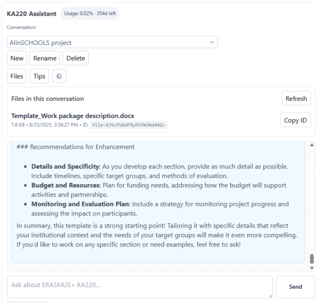Viewport: 317px width, 303px height.
Task: Click the Budget and Resources bullet label
Action: coord(66,185)
